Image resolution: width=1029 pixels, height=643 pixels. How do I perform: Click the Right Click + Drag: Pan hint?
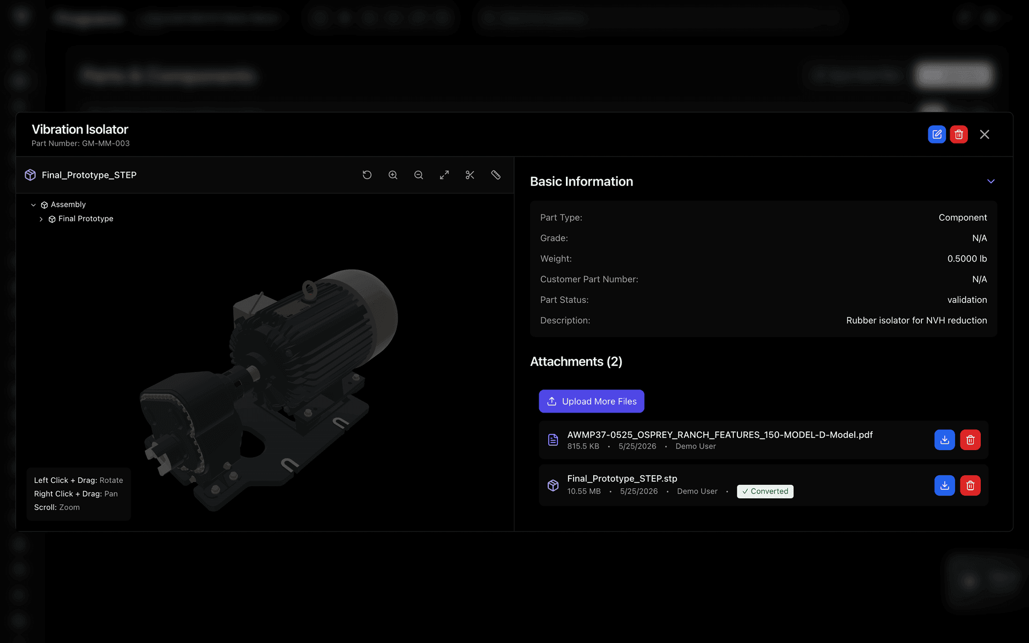tap(76, 494)
